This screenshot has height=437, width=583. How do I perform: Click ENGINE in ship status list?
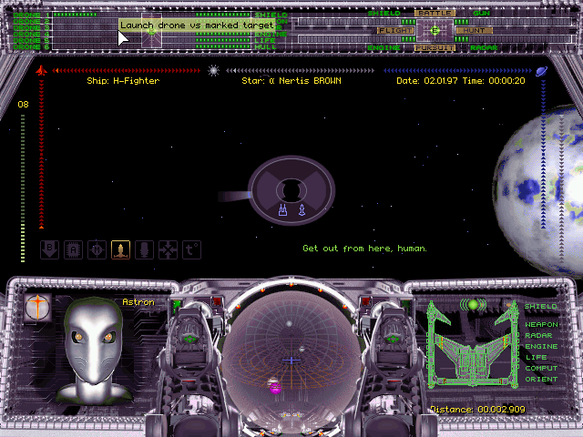(541, 346)
